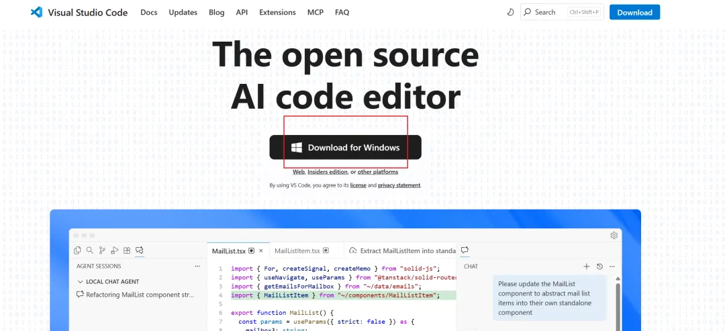Open the Explorer files icon in the editor
Viewport: 725px width, 331px height.
77,250
